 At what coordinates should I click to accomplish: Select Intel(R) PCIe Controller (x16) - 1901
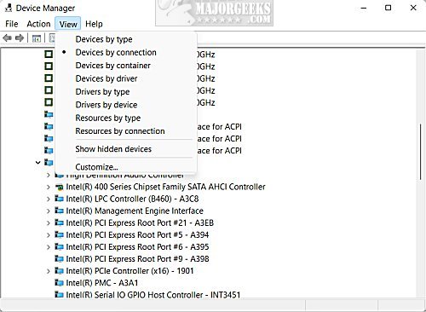coord(130,270)
